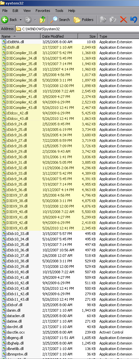
Task: Click the red Delete X icon
Action: tap(123, 20)
